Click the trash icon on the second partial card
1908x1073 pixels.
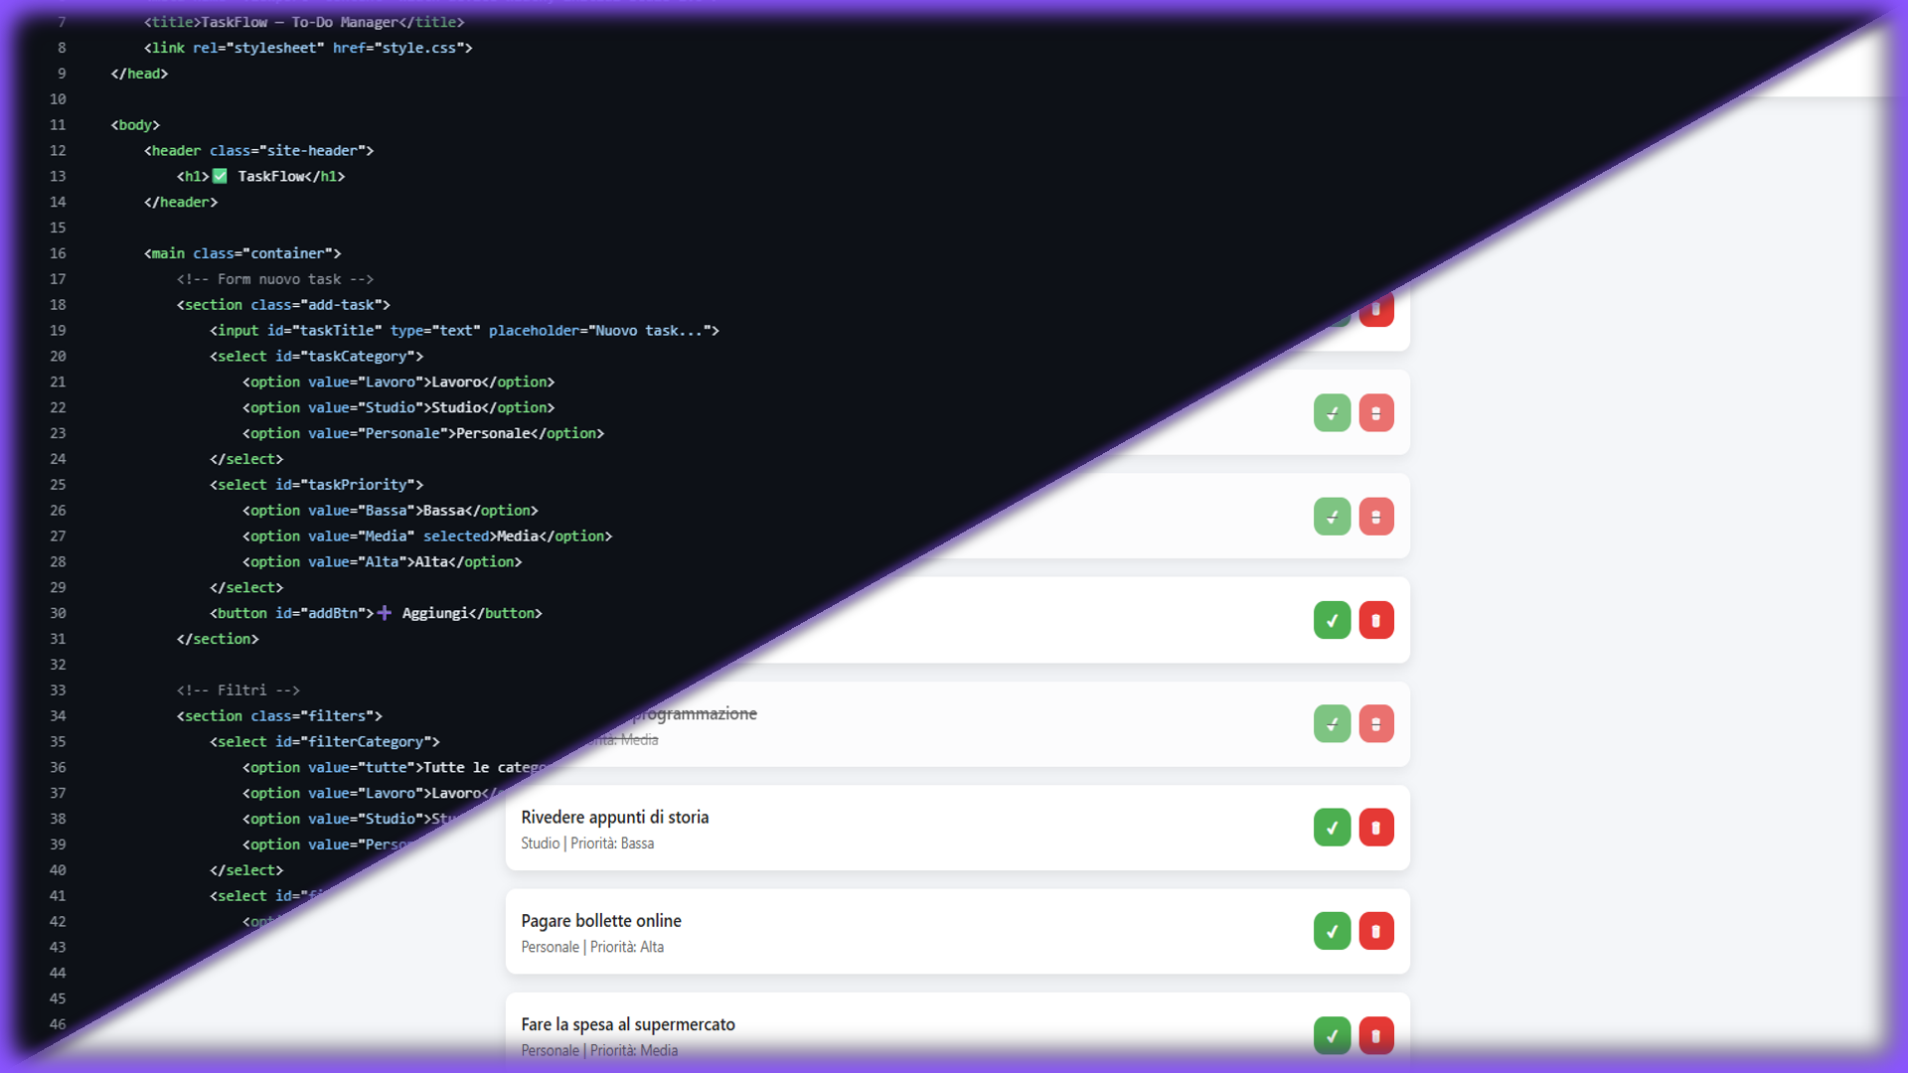(1376, 412)
